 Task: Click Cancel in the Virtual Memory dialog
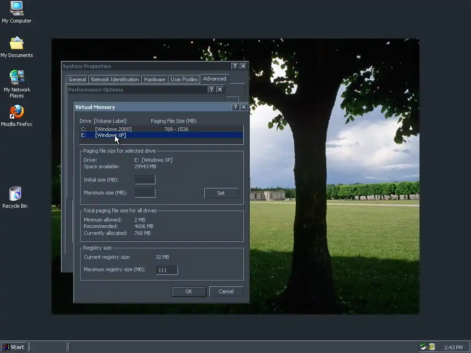pyautogui.click(x=226, y=291)
